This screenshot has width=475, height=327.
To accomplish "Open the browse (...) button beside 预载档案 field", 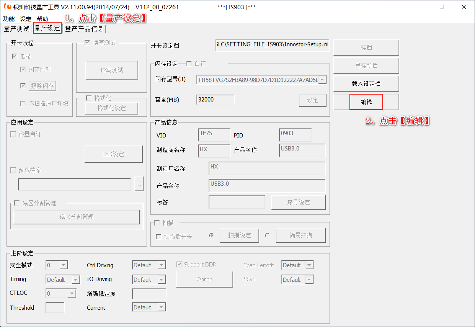I will click(x=139, y=184).
